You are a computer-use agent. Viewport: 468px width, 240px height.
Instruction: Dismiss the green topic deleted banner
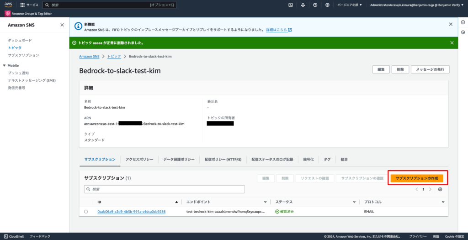pos(452,42)
